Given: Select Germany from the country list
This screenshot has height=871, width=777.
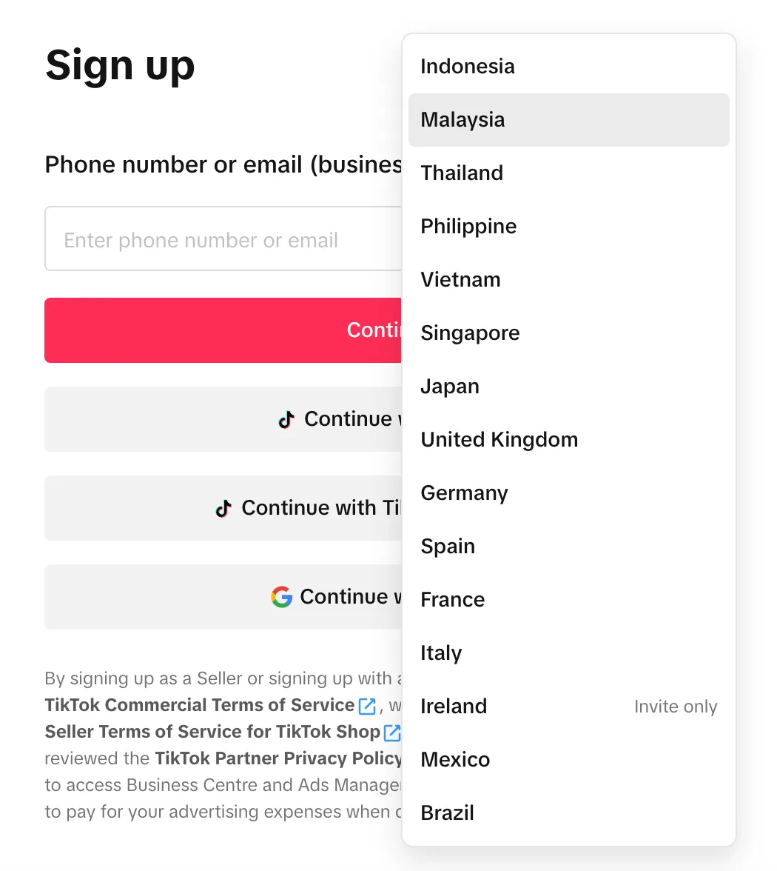Looking at the screenshot, I should (x=464, y=493).
